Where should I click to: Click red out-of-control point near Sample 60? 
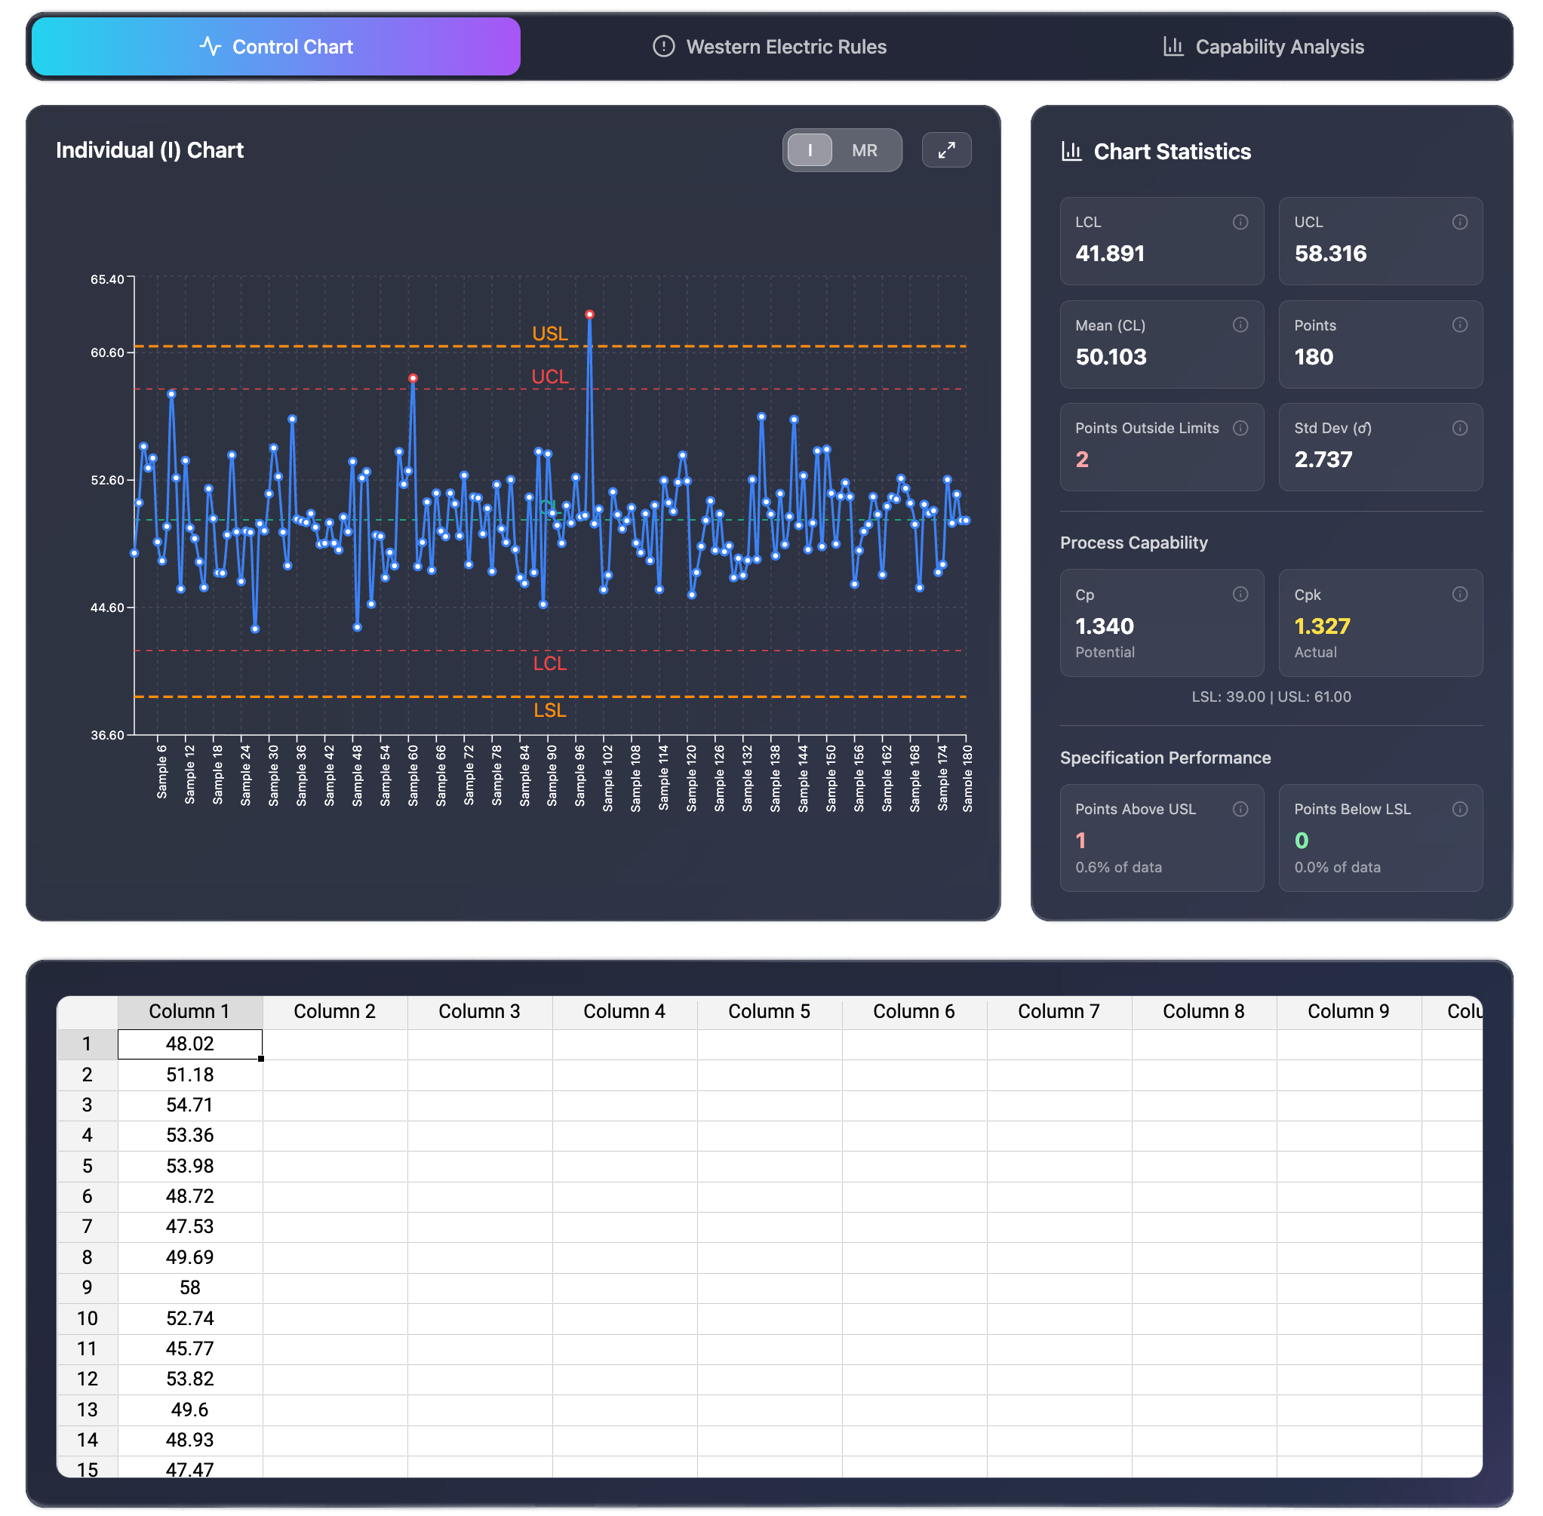(x=413, y=378)
